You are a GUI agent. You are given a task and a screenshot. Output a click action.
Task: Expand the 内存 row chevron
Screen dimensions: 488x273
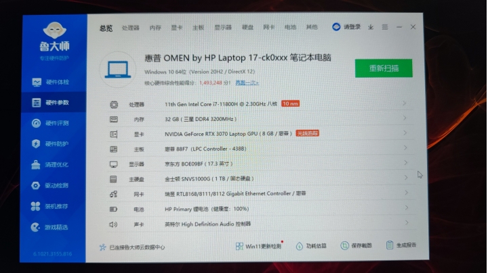click(x=405, y=118)
